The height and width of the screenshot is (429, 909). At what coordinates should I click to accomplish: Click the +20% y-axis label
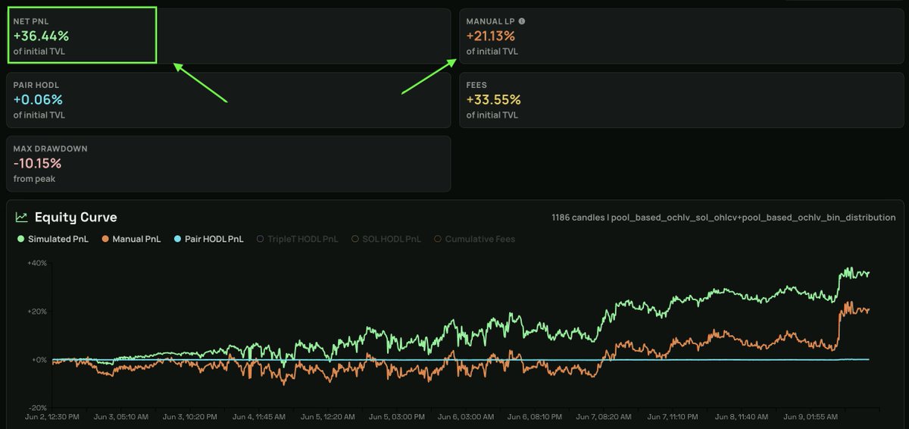click(36, 312)
